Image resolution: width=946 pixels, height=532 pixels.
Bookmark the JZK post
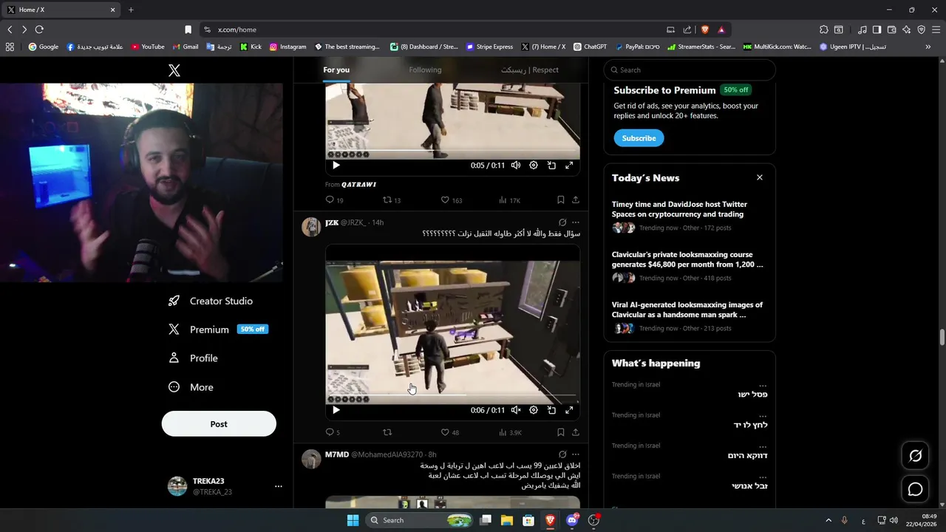560,432
